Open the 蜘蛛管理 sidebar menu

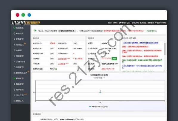18,84
